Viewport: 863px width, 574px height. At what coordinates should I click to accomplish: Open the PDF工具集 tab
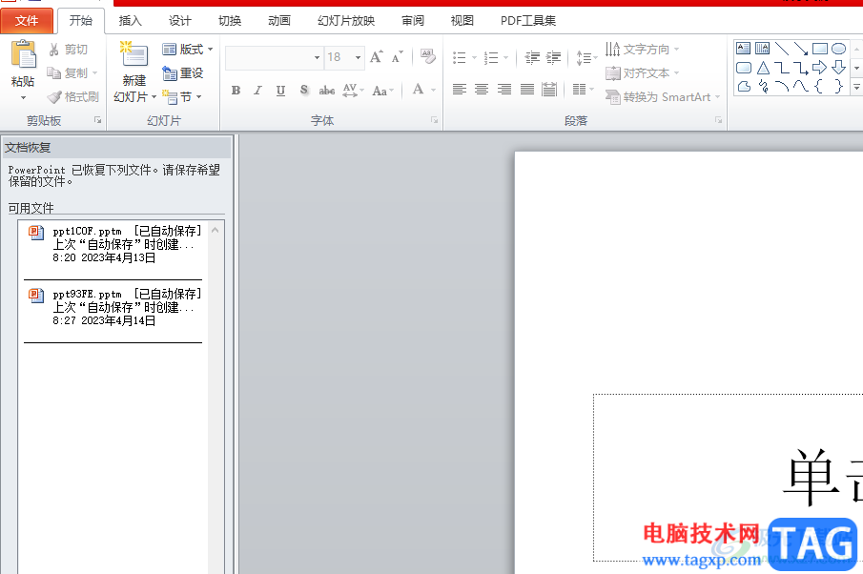point(528,21)
